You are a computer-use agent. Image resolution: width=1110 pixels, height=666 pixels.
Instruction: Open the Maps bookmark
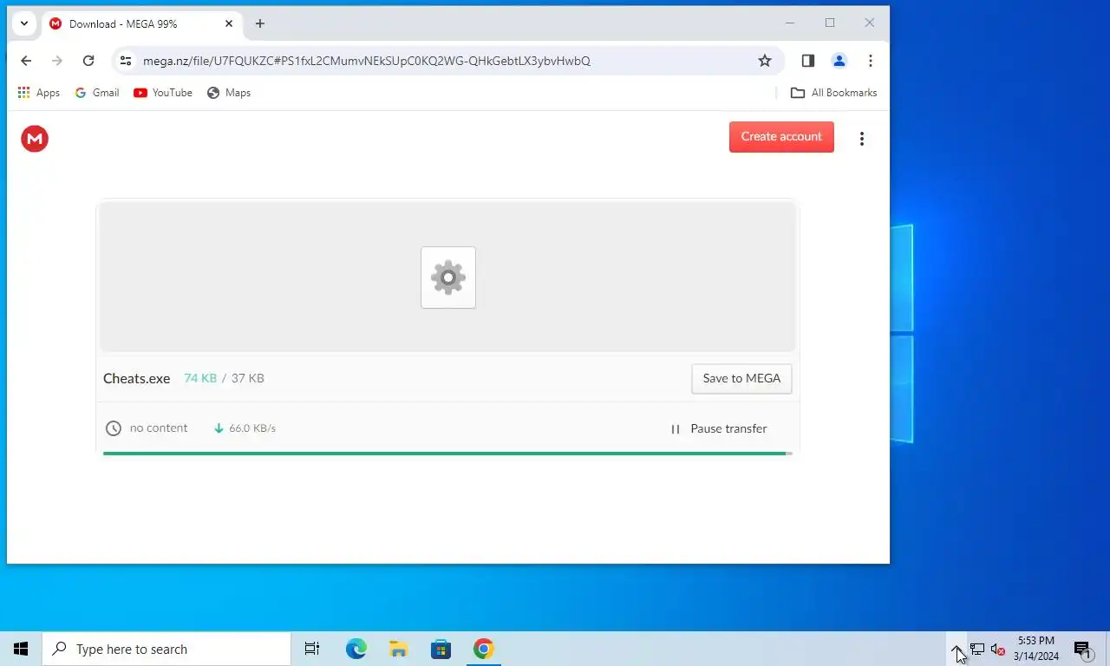pos(229,93)
